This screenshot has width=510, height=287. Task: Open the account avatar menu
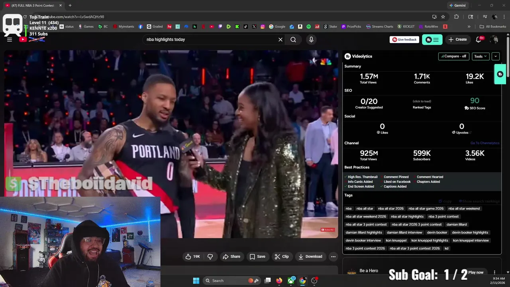(494, 39)
